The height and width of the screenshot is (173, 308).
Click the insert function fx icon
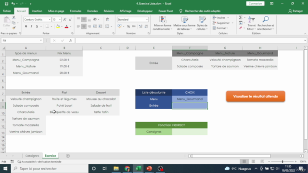pyautogui.click(x=70, y=40)
